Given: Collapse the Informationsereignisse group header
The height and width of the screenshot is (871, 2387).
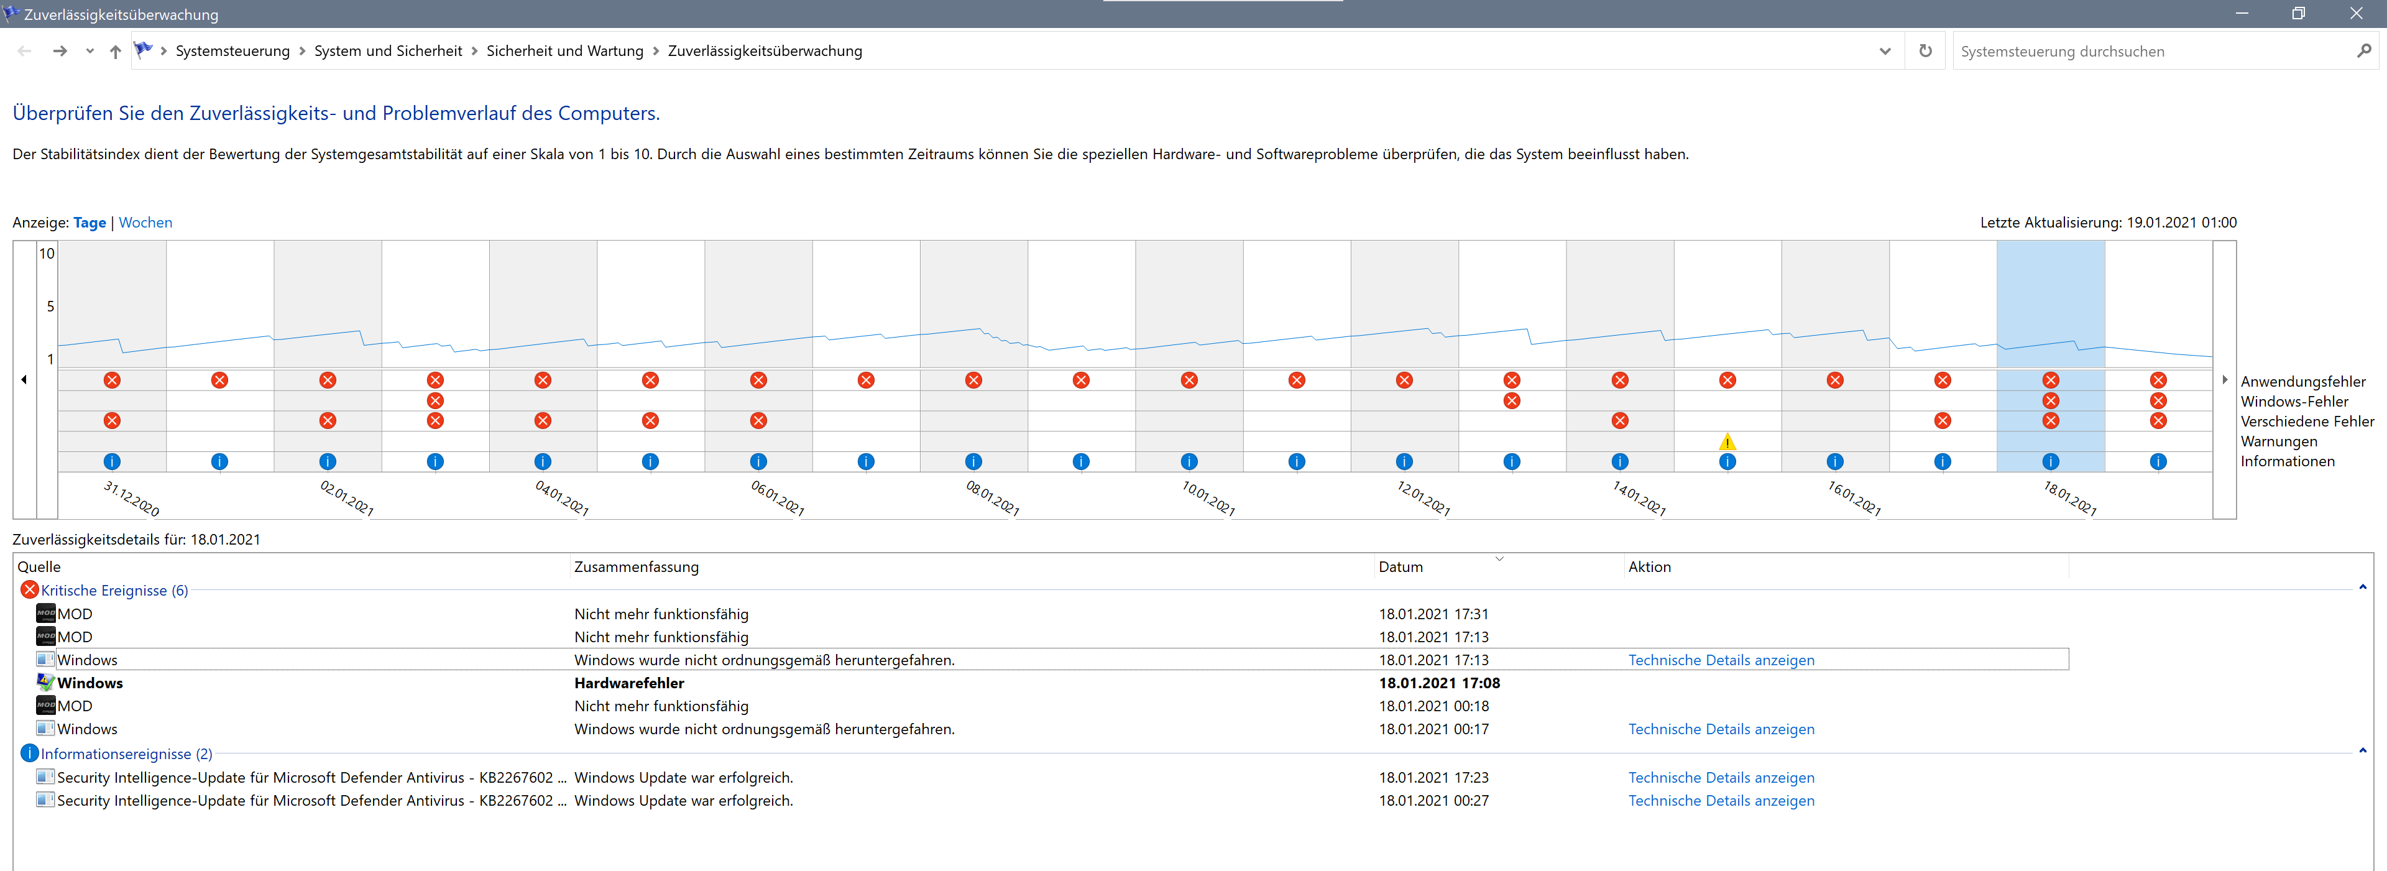Looking at the screenshot, I should (126, 754).
